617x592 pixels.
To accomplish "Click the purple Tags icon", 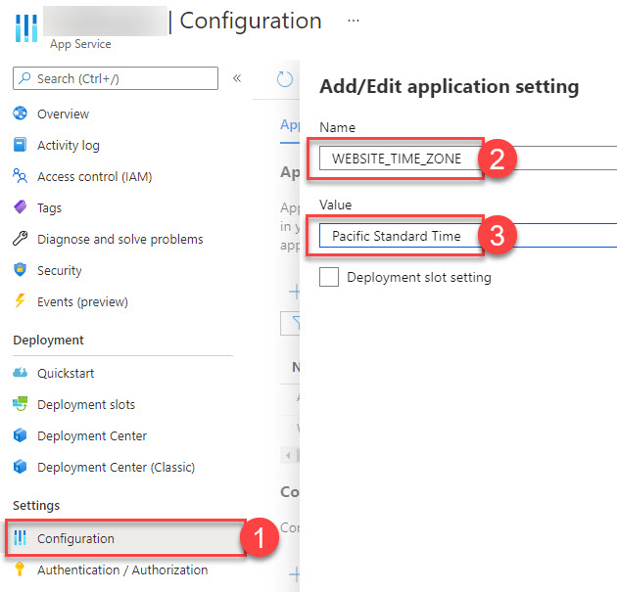I will (20, 208).
